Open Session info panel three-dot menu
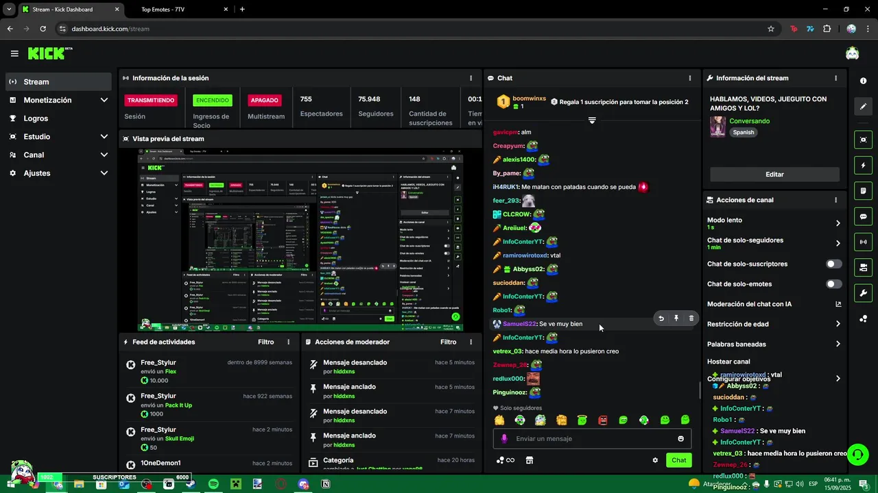The image size is (878, 493). click(x=471, y=78)
